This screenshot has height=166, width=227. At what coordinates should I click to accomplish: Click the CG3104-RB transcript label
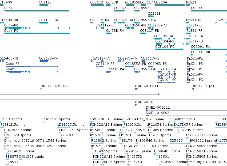(165, 41)
